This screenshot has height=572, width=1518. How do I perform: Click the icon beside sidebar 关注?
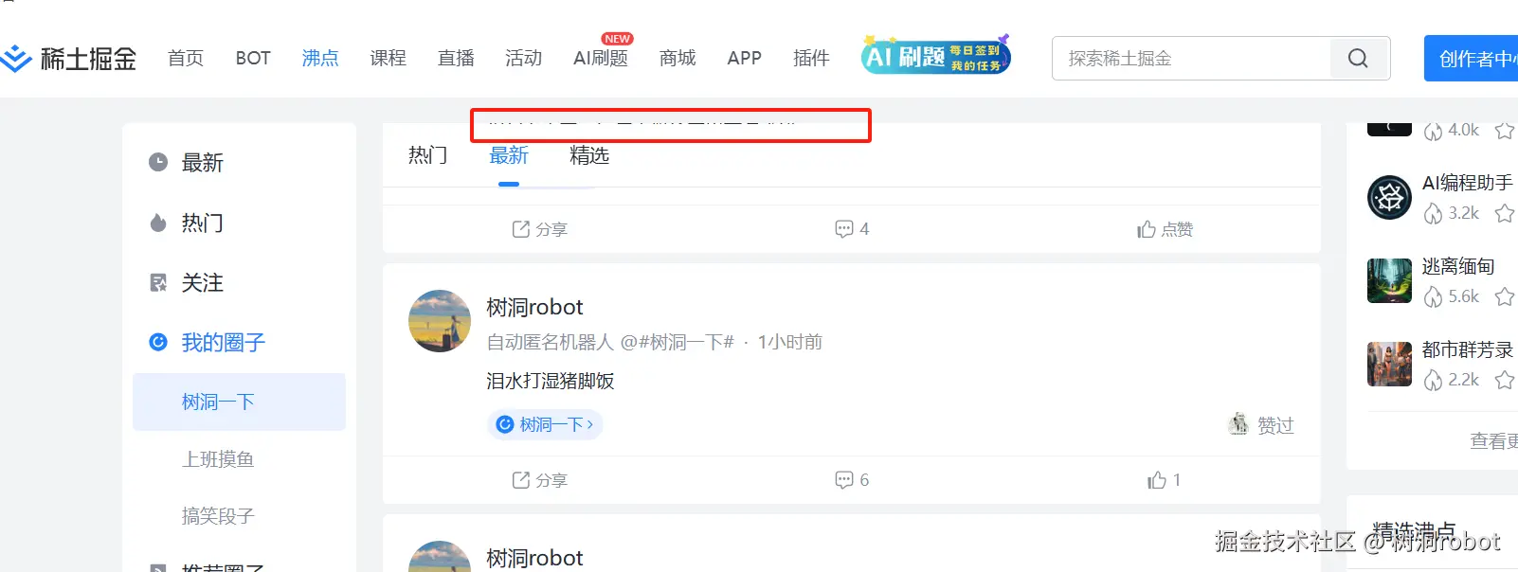[x=158, y=282]
